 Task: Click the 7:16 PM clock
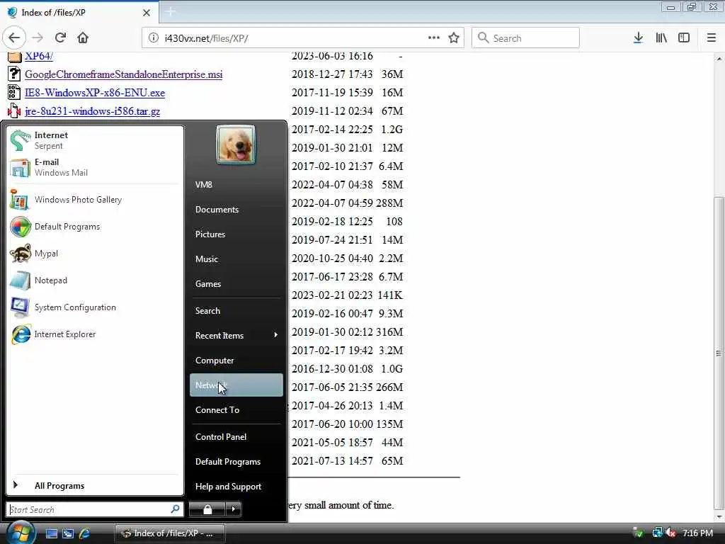(x=697, y=533)
